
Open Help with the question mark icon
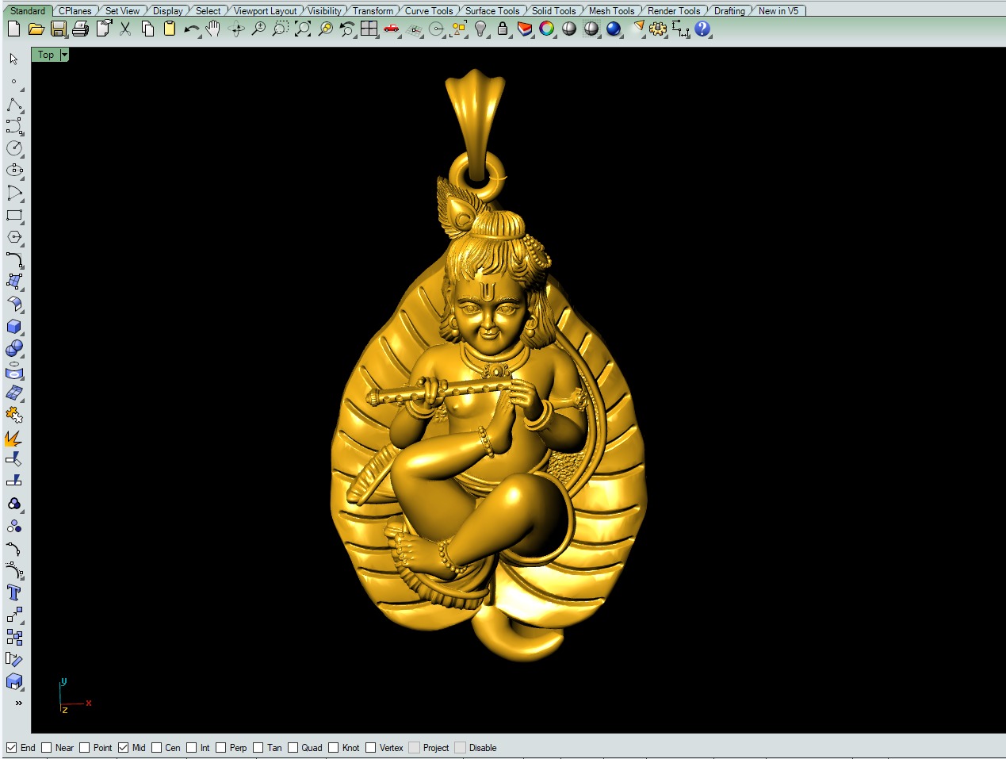click(x=702, y=29)
